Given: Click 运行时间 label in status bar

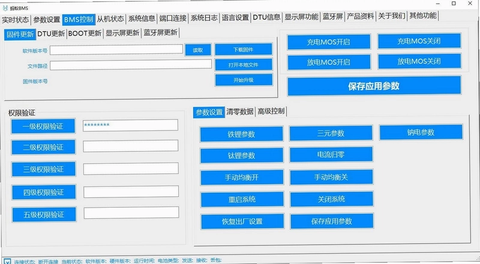Looking at the screenshot, I should click(144, 261).
